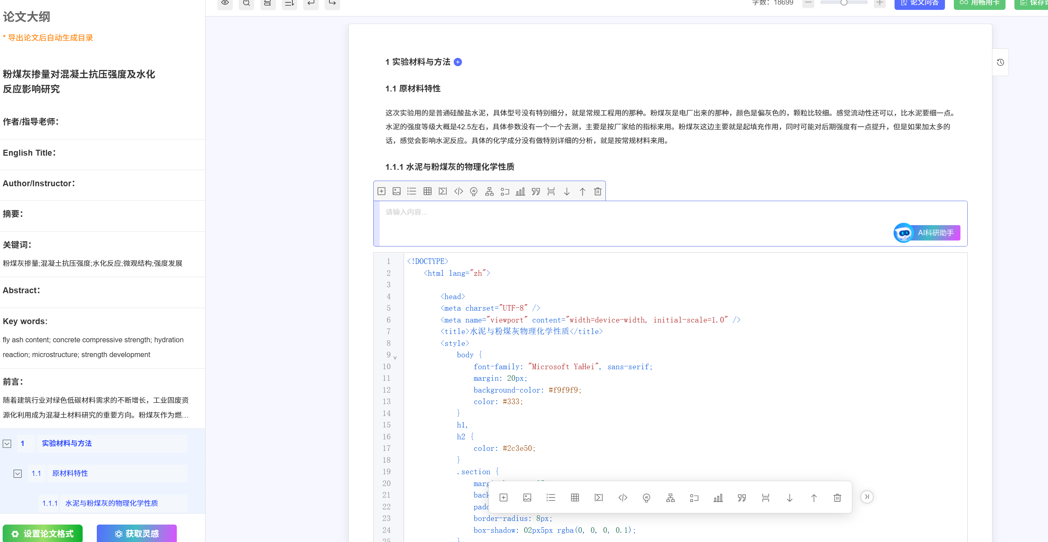Select 1.1.1 水泥与粉煤灰的物理化学性质 in outline
Viewport: 1048px width, 542px height.
click(x=111, y=503)
